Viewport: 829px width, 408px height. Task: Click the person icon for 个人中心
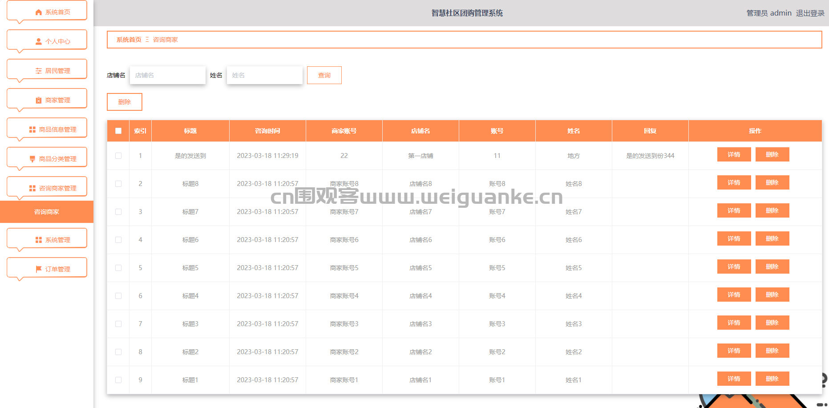tap(39, 42)
